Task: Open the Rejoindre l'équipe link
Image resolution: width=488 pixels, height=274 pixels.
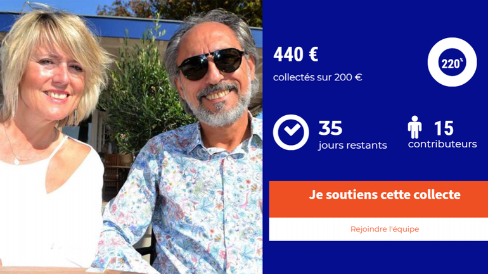Action: click(385, 229)
